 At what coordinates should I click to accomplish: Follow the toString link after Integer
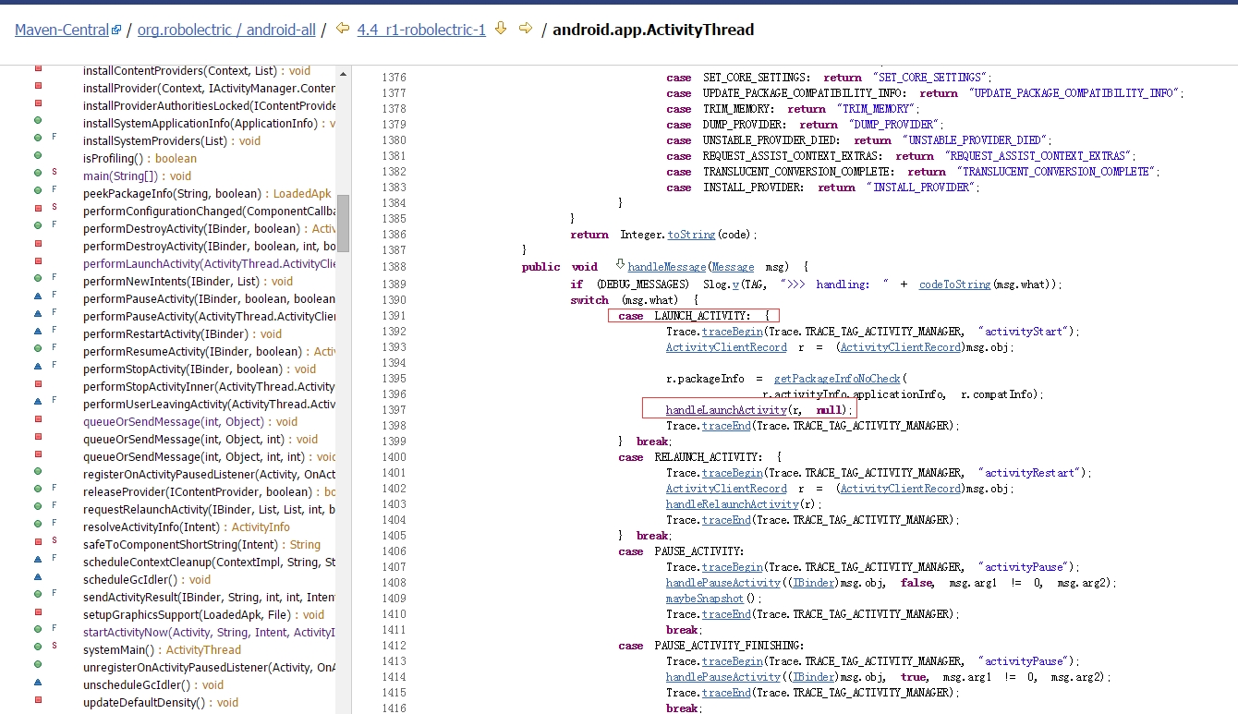pos(691,234)
